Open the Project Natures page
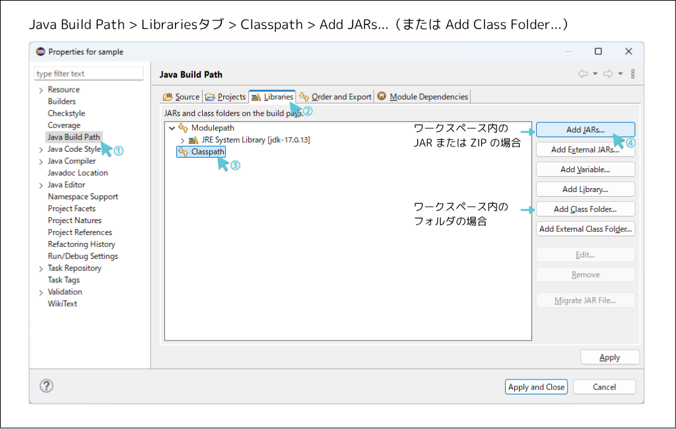676x429 pixels. click(75, 220)
